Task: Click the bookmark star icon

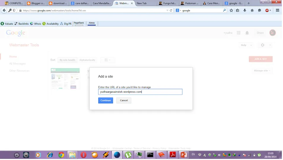Action: click(x=231, y=10)
